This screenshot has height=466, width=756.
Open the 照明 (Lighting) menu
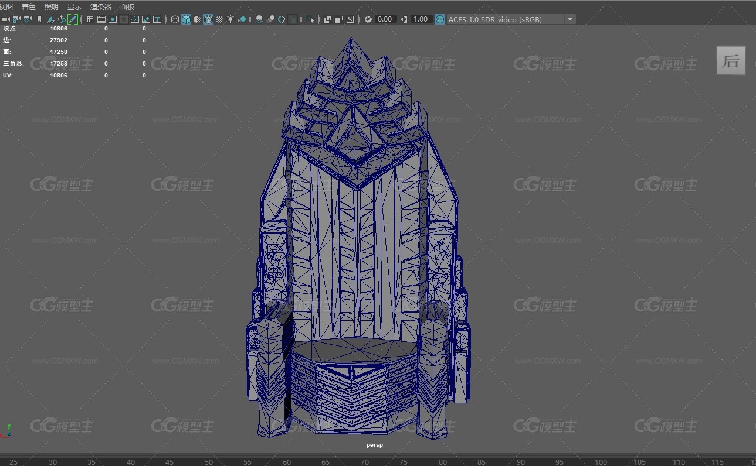[51, 6]
